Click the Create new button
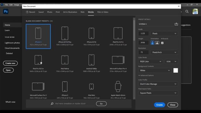This screenshot has width=201, height=113. (10, 63)
